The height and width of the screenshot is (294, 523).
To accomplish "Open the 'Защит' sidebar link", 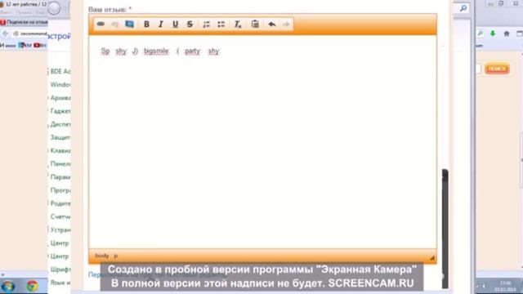I will pyautogui.click(x=60, y=137).
